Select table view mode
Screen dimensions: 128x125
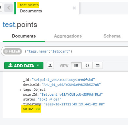coord(98,66)
